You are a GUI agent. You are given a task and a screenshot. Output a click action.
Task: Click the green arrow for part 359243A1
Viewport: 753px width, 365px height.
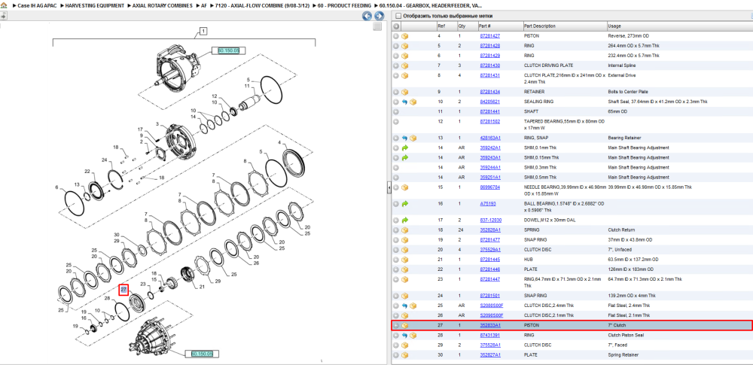click(x=405, y=157)
